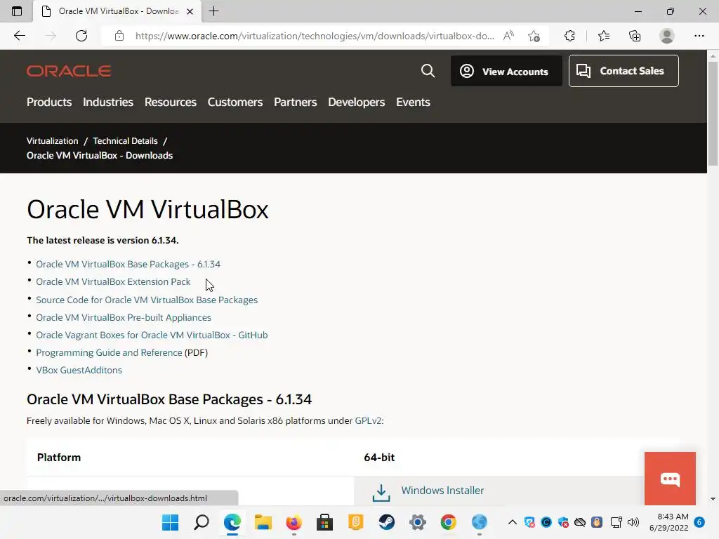Open Steam from taskbar
The width and height of the screenshot is (719, 539).
pyautogui.click(x=387, y=522)
